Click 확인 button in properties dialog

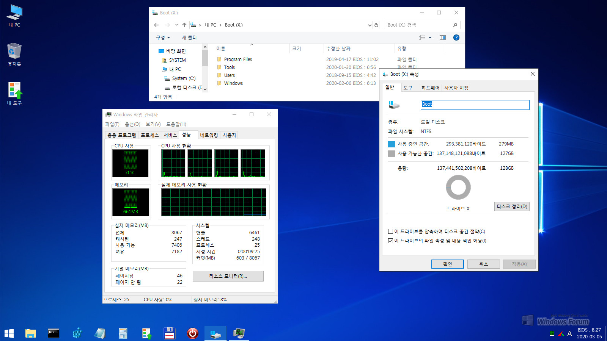tap(448, 264)
